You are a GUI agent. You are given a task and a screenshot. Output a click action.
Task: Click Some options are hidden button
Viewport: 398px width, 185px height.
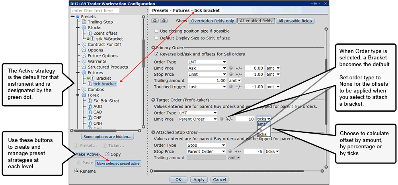(x=107, y=137)
